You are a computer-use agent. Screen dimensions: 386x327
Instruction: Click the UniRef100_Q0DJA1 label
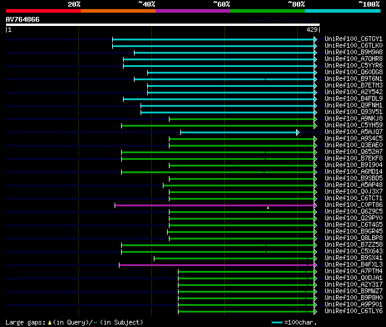pos(353,278)
